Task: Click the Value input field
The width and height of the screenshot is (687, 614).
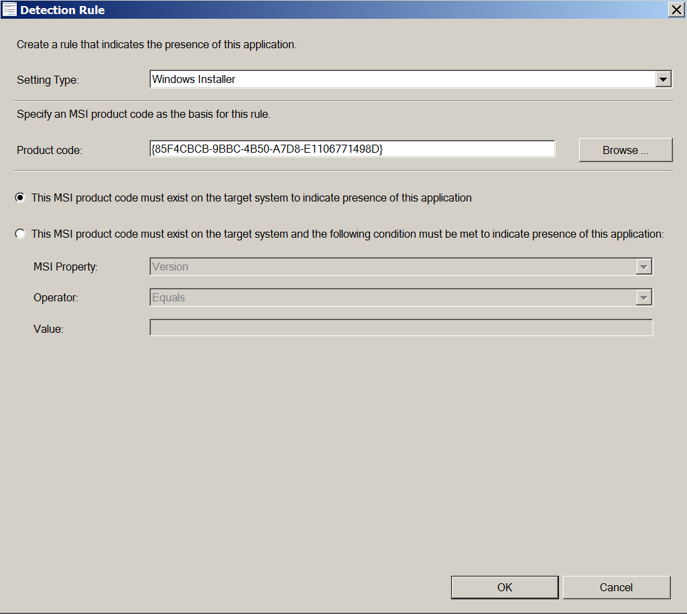Action: [x=401, y=328]
